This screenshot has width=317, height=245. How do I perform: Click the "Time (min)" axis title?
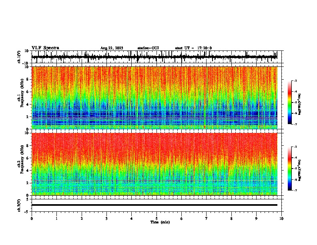coord(160,222)
